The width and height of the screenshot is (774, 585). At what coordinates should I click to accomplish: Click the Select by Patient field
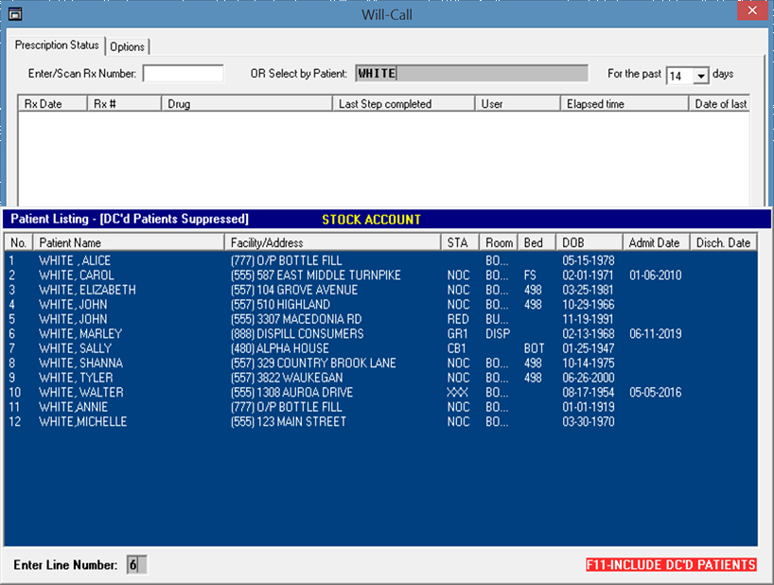(x=471, y=74)
